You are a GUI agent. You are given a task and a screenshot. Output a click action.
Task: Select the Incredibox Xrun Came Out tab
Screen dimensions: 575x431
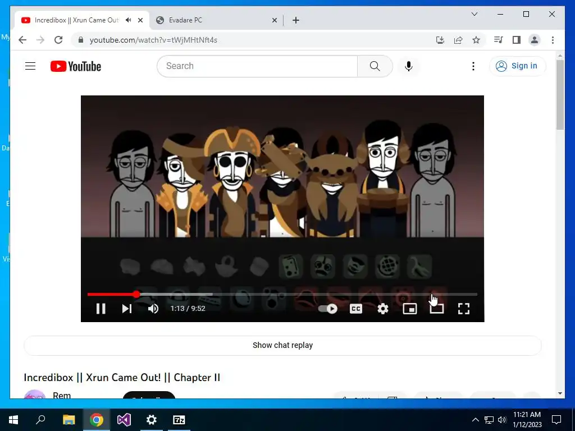tap(76, 20)
